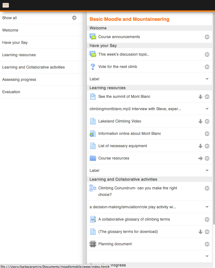Open info for List of necessary equipment
The image size is (215, 268).
pyautogui.click(x=207, y=146)
